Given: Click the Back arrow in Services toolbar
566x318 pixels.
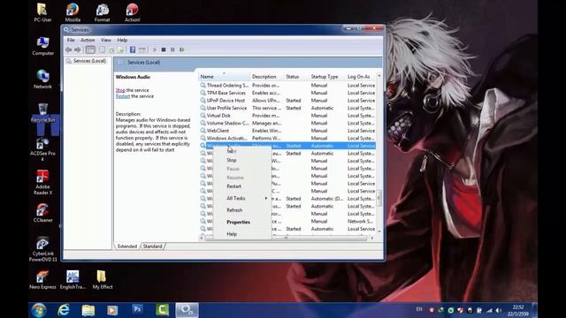Looking at the screenshot, I should click(x=69, y=49).
